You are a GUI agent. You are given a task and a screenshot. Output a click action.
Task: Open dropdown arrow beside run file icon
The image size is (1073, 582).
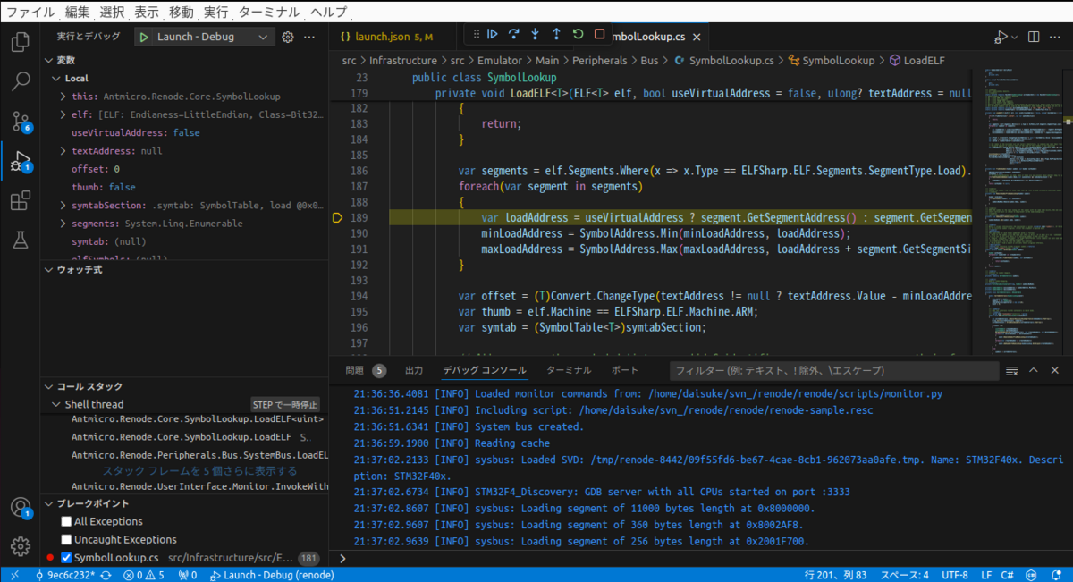point(1015,37)
